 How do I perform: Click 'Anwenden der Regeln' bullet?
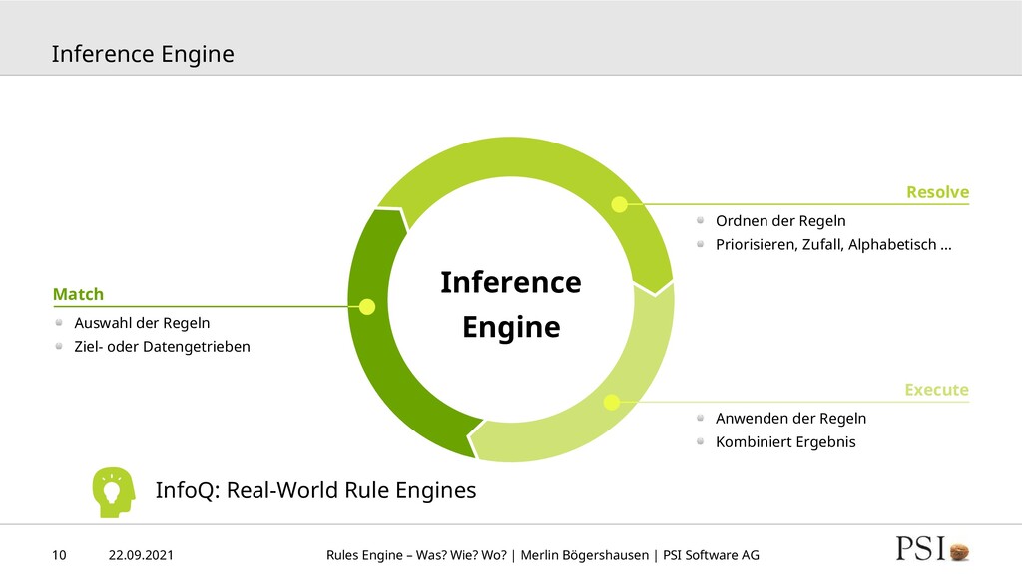click(x=791, y=419)
